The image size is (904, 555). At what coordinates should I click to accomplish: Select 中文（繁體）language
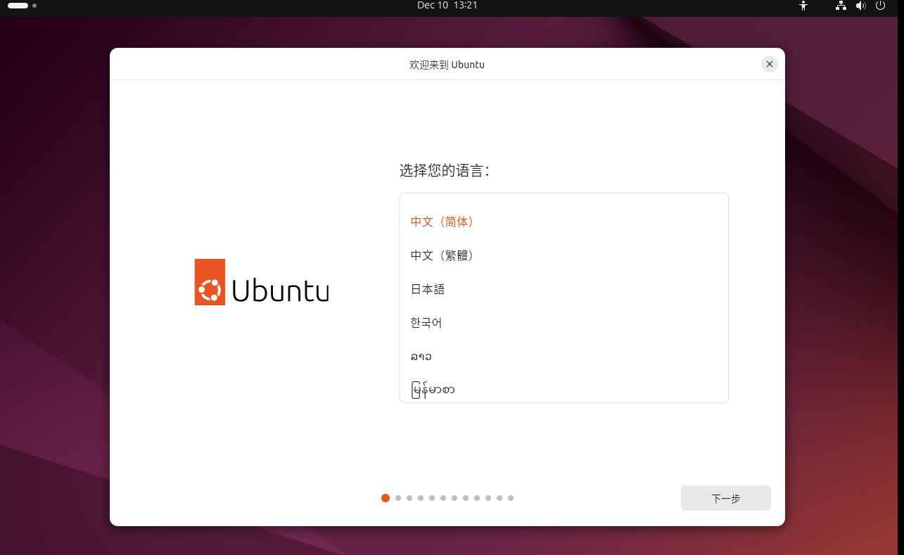pyautogui.click(x=564, y=255)
